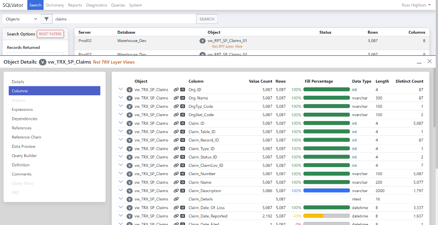The image size is (438, 225).
Task: Expand the Claim_Description column row
Action: 121,190
